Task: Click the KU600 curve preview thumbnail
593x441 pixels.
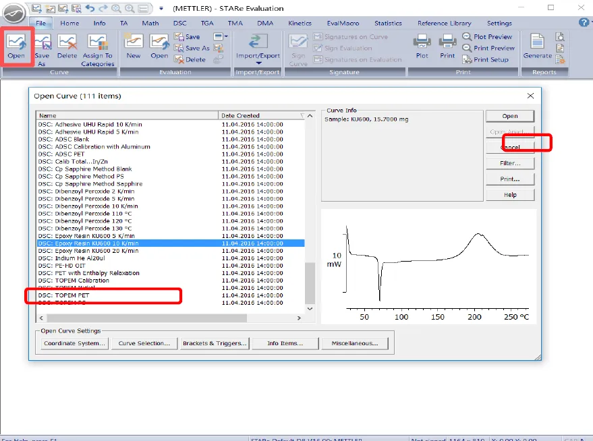Action: click(x=428, y=266)
